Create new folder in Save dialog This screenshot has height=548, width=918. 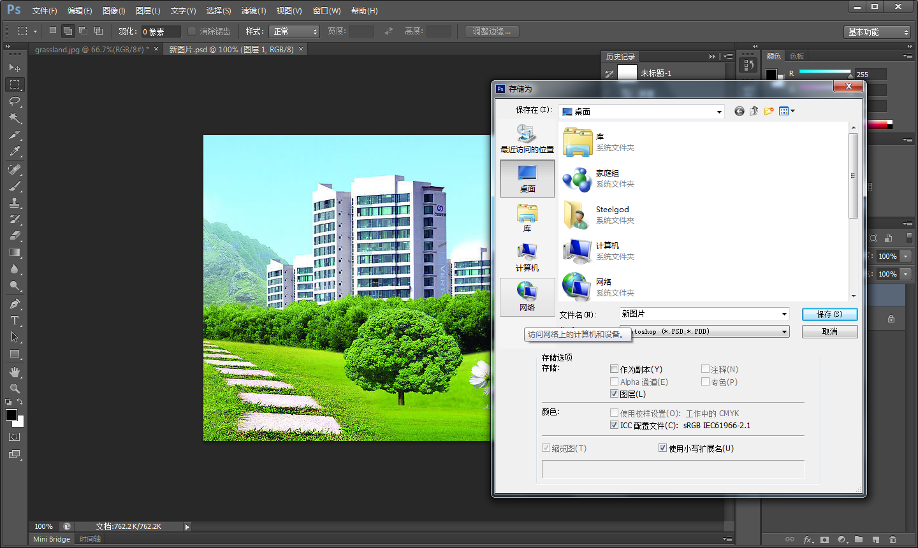click(769, 111)
